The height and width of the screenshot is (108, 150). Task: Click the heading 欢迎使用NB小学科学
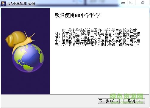[x=77, y=15]
